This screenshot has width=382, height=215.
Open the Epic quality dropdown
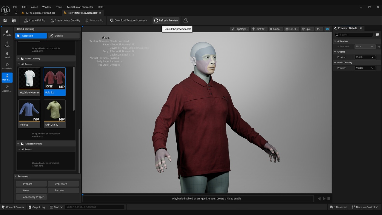(307, 29)
